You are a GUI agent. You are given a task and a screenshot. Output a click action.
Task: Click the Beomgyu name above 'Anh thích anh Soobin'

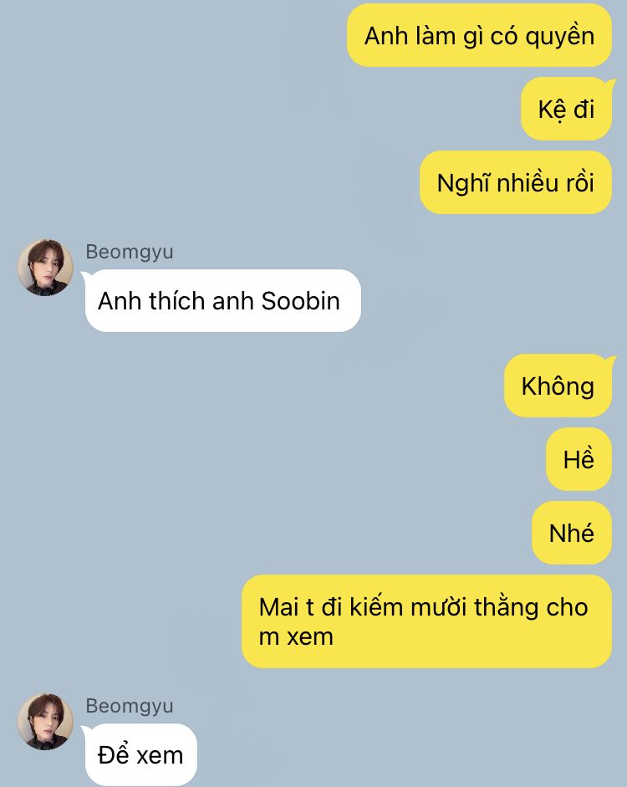tap(130, 252)
